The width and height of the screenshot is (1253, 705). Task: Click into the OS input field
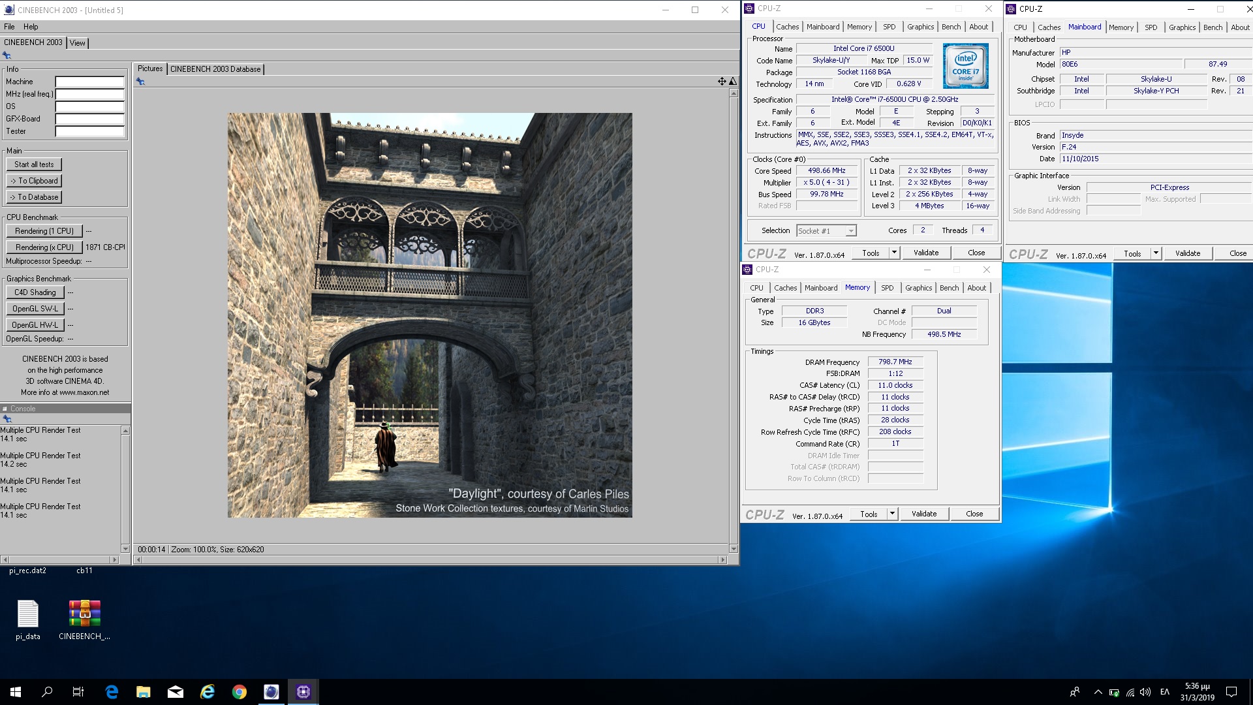[x=90, y=106]
